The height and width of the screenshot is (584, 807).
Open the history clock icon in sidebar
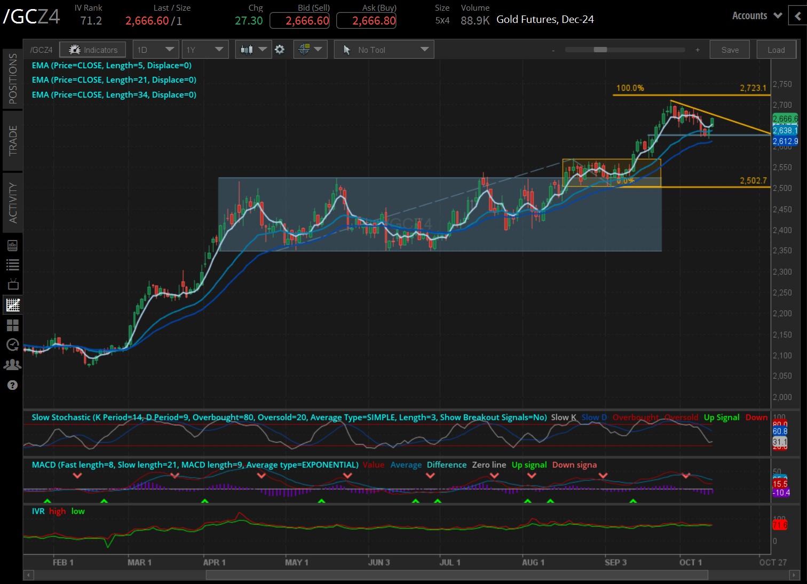click(12, 345)
